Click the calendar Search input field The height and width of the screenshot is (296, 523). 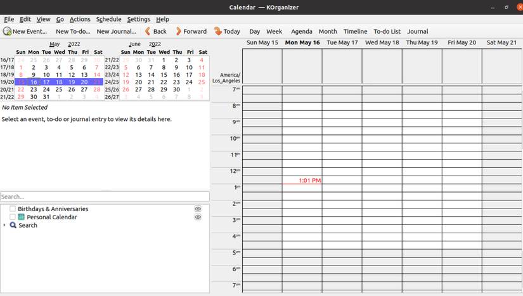click(x=105, y=196)
